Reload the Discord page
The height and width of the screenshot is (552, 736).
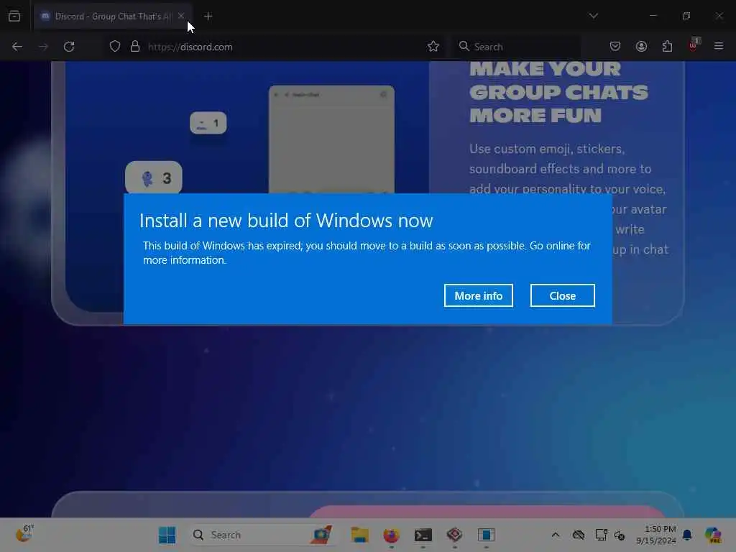(69, 47)
